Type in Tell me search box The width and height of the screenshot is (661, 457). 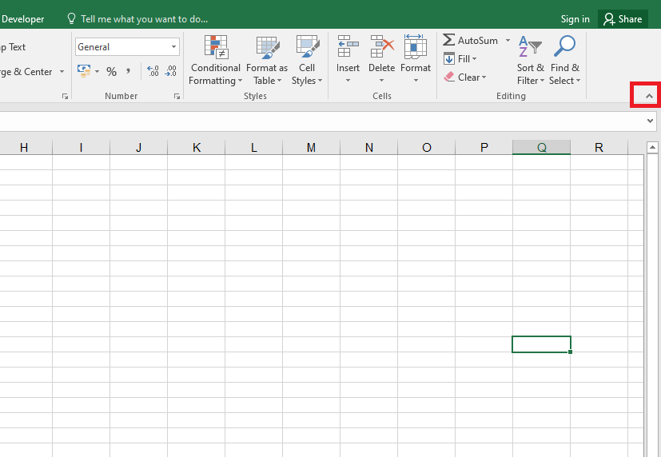(x=144, y=18)
